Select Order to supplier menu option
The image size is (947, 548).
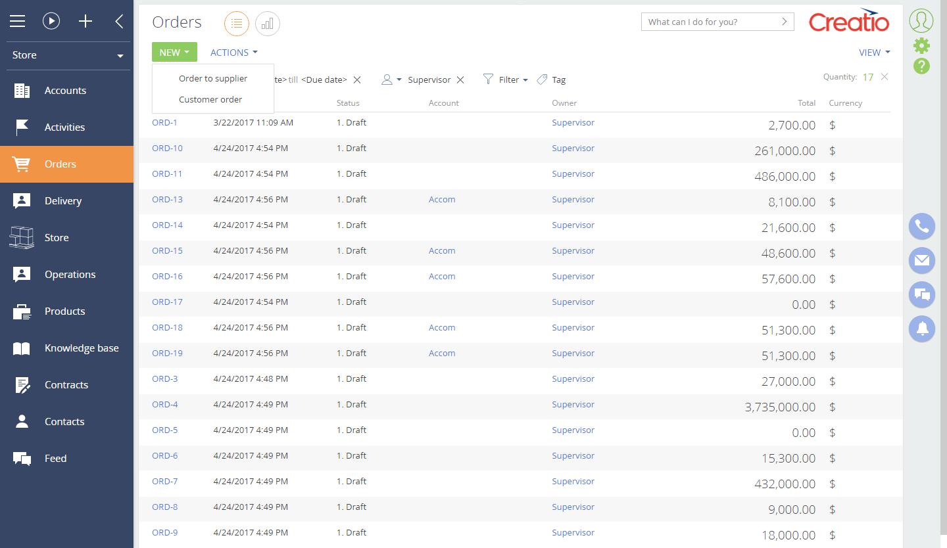click(213, 78)
